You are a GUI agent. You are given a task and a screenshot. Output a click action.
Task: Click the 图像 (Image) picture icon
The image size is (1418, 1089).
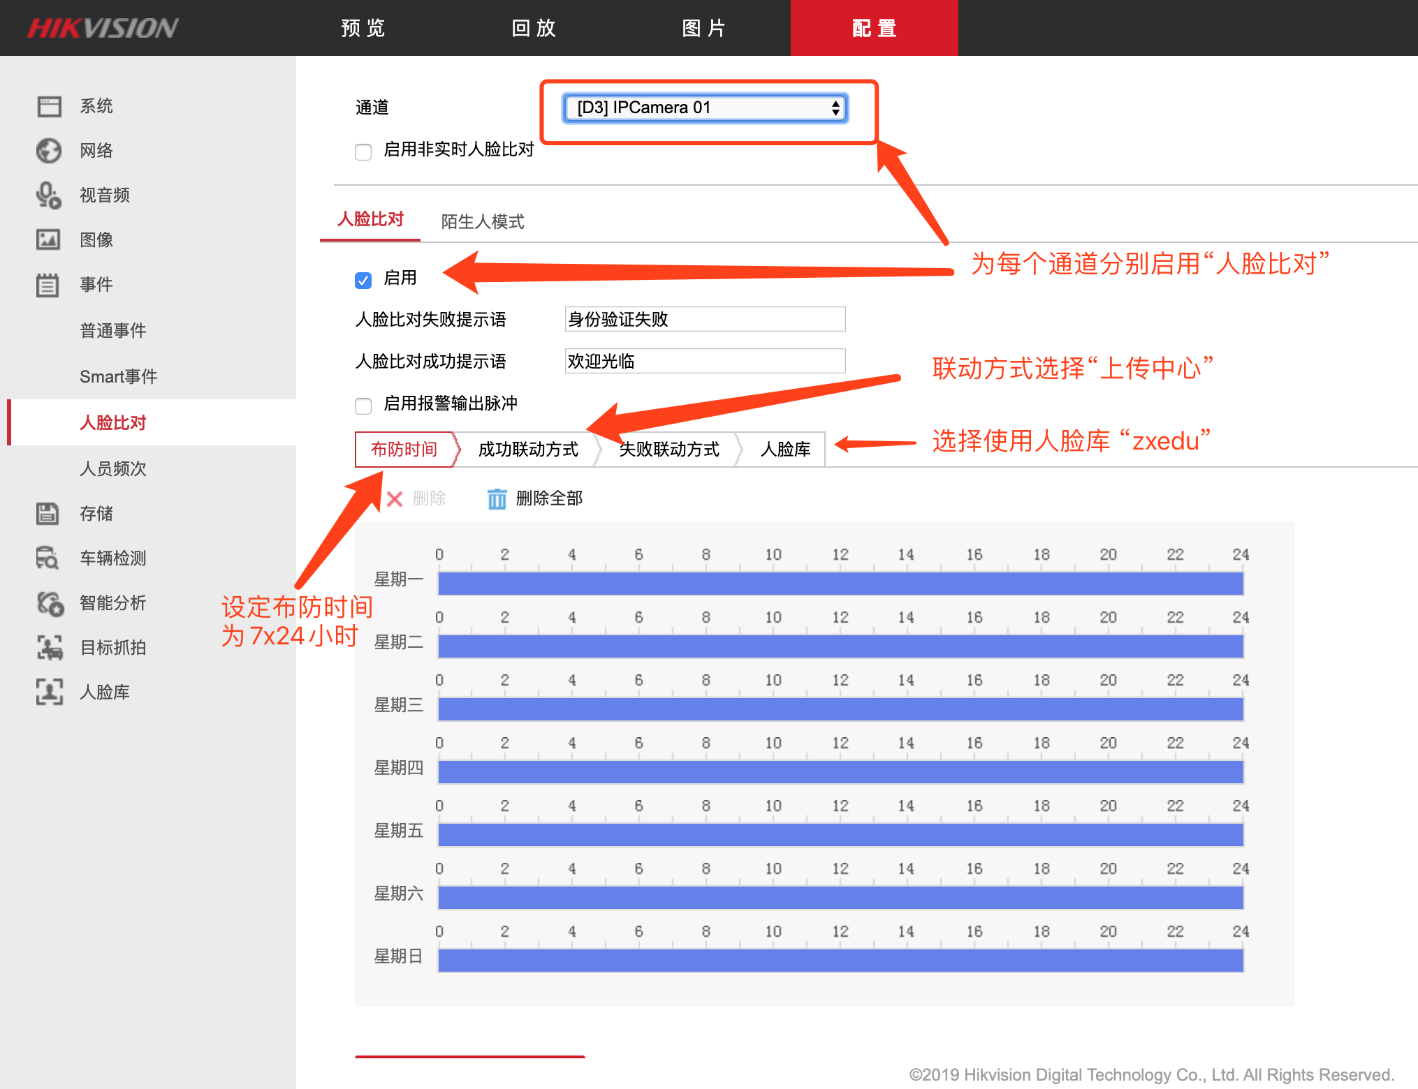49,240
